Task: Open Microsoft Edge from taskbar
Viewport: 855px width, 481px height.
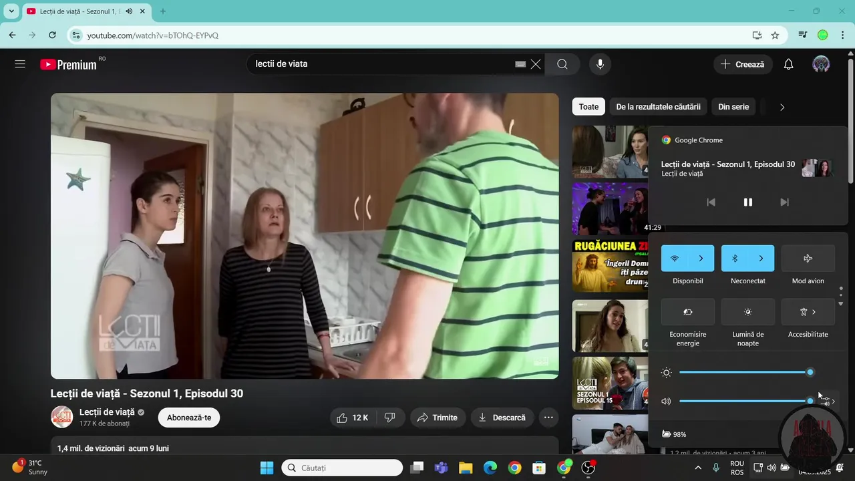Action: [x=490, y=468]
